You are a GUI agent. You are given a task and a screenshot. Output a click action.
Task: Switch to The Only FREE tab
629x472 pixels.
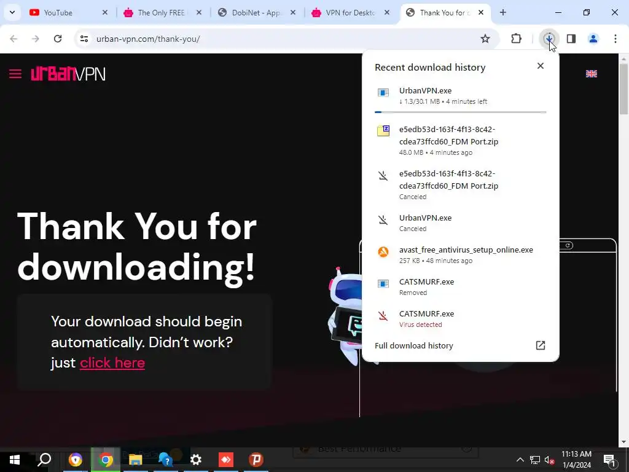point(161,12)
